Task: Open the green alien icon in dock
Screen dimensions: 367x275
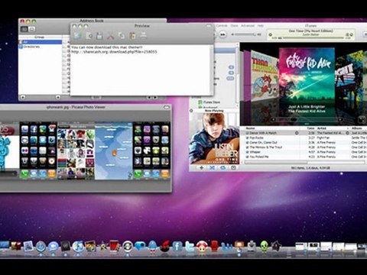Action: [x=265, y=246]
